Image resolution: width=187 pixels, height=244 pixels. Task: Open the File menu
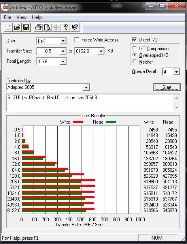point(8,17)
